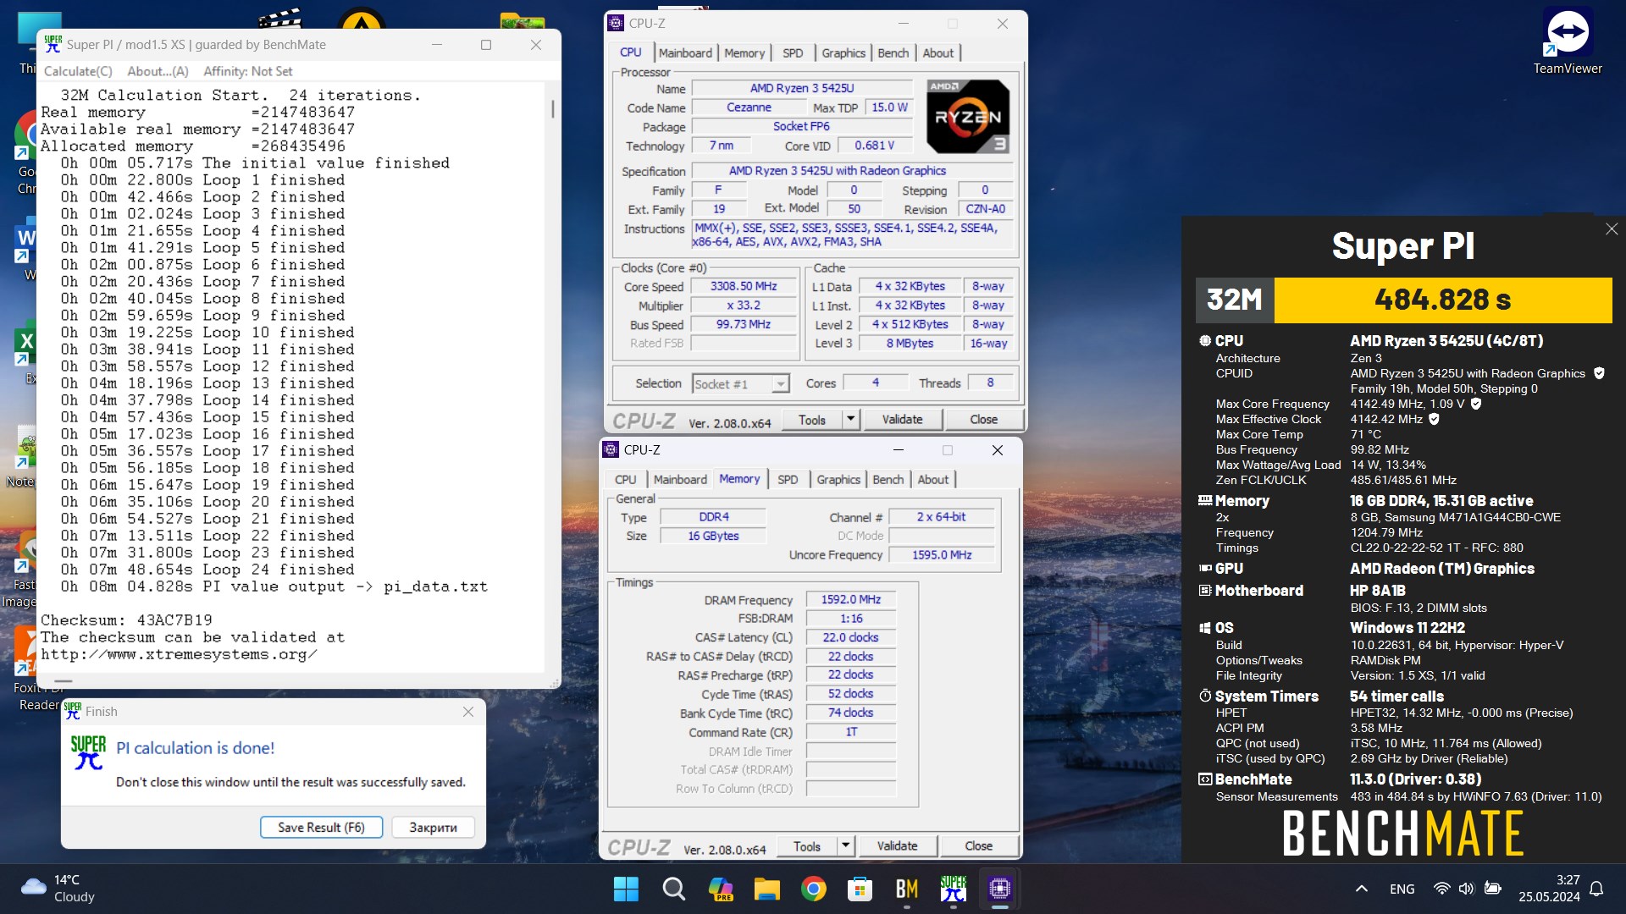Viewport: 1626px width, 914px height.
Task: Switch to BenchMate taskbar icon
Action: pyautogui.click(x=907, y=889)
